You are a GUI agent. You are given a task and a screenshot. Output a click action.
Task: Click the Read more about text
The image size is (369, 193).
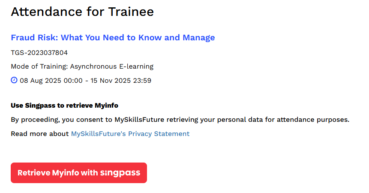pos(40,134)
